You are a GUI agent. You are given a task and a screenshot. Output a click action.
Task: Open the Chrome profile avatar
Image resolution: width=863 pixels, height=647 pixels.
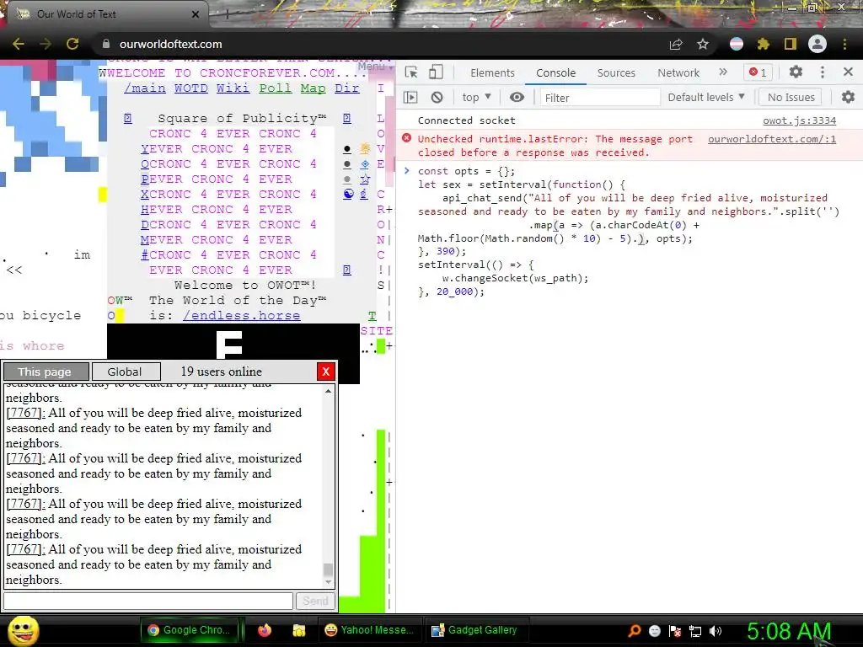click(x=817, y=44)
